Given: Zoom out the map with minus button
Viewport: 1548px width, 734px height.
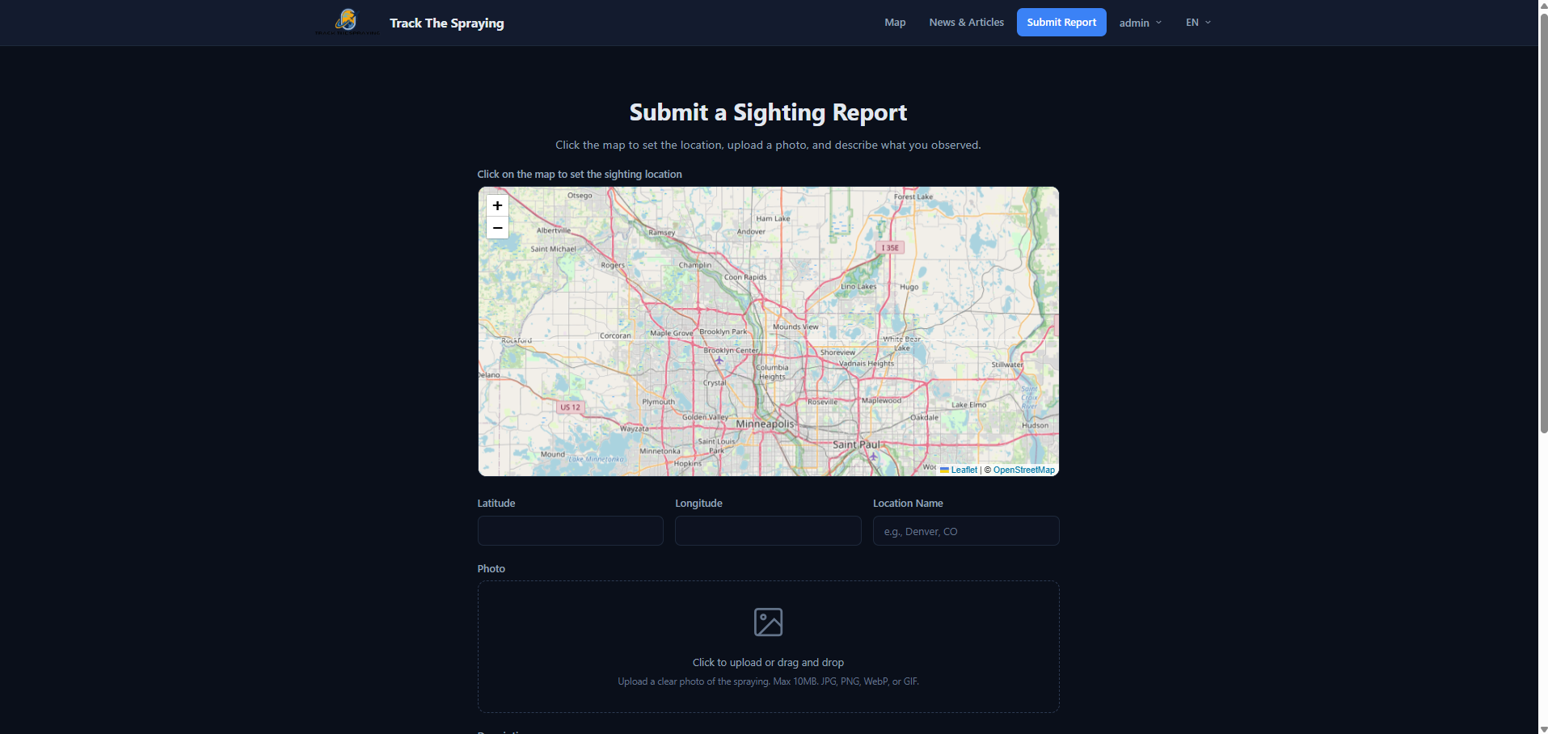Looking at the screenshot, I should coord(497,228).
